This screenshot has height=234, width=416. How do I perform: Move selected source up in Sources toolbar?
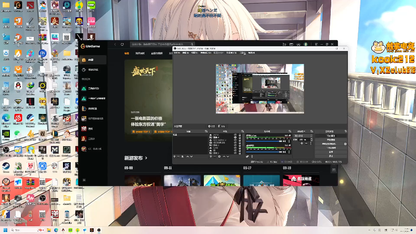click(224, 157)
